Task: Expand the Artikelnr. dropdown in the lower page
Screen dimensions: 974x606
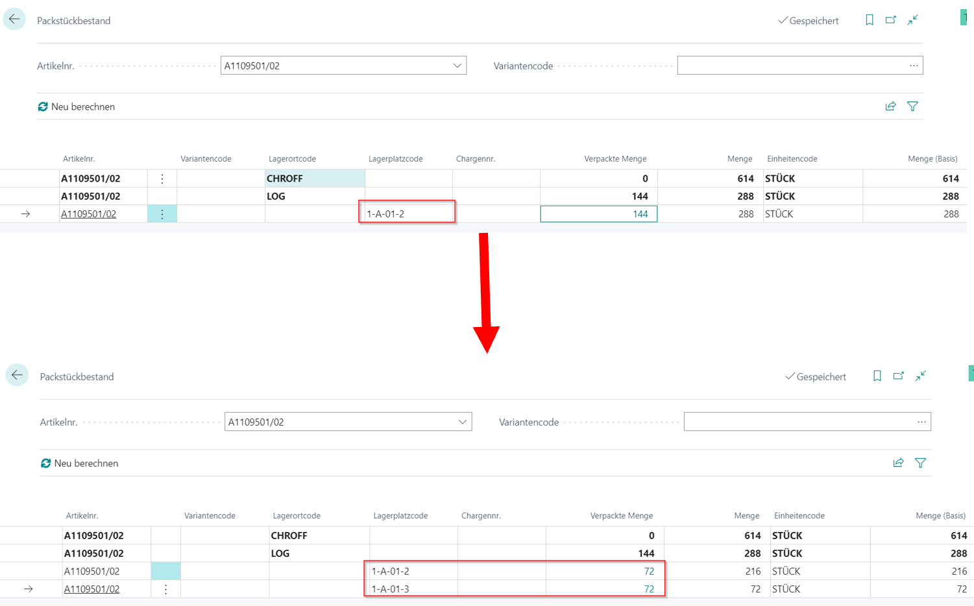Action: [x=462, y=422]
